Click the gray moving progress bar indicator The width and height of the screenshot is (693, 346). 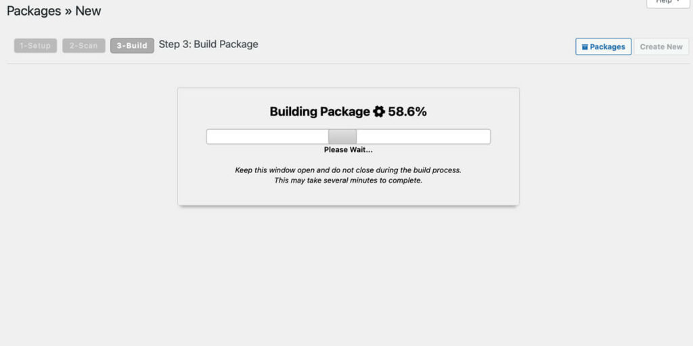[342, 137]
